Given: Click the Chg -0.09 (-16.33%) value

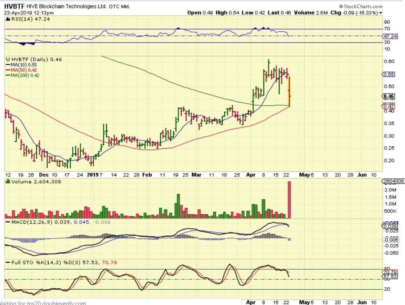Looking at the screenshot, I should (354, 13).
